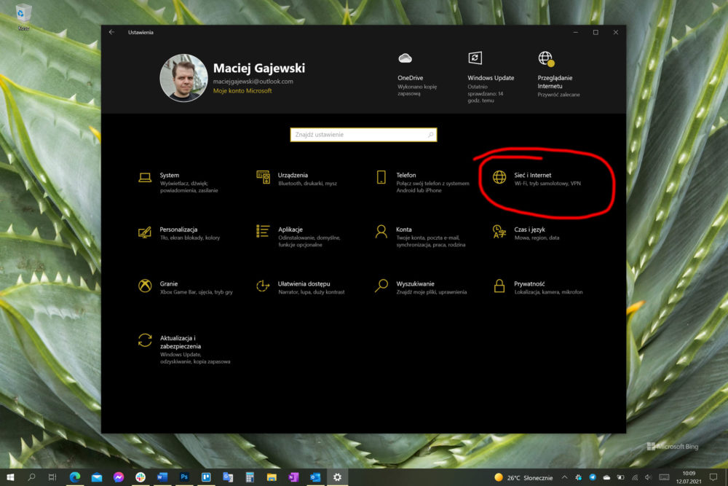Click the Telegram tray icon
The width and height of the screenshot is (728, 486).
[593, 477]
